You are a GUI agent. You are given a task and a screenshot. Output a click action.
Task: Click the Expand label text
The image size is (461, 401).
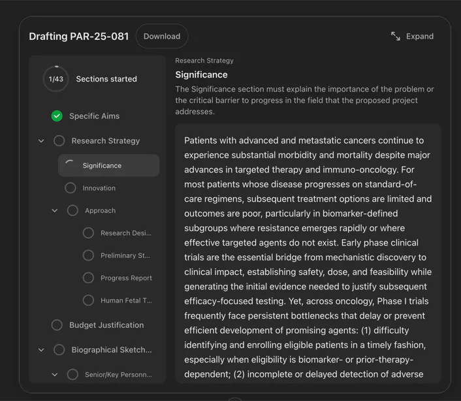click(420, 36)
